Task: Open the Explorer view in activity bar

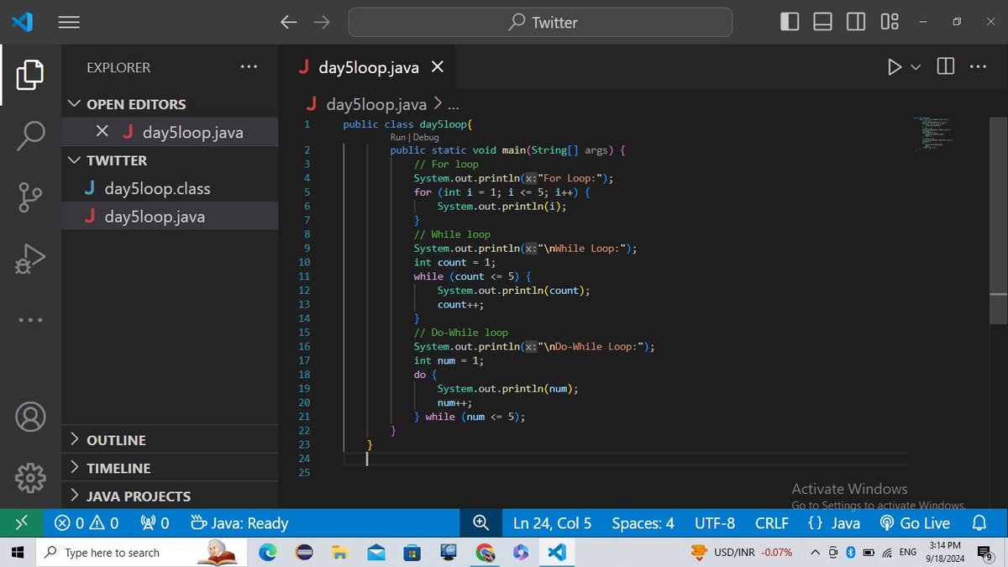Action: [x=30, y=74]
